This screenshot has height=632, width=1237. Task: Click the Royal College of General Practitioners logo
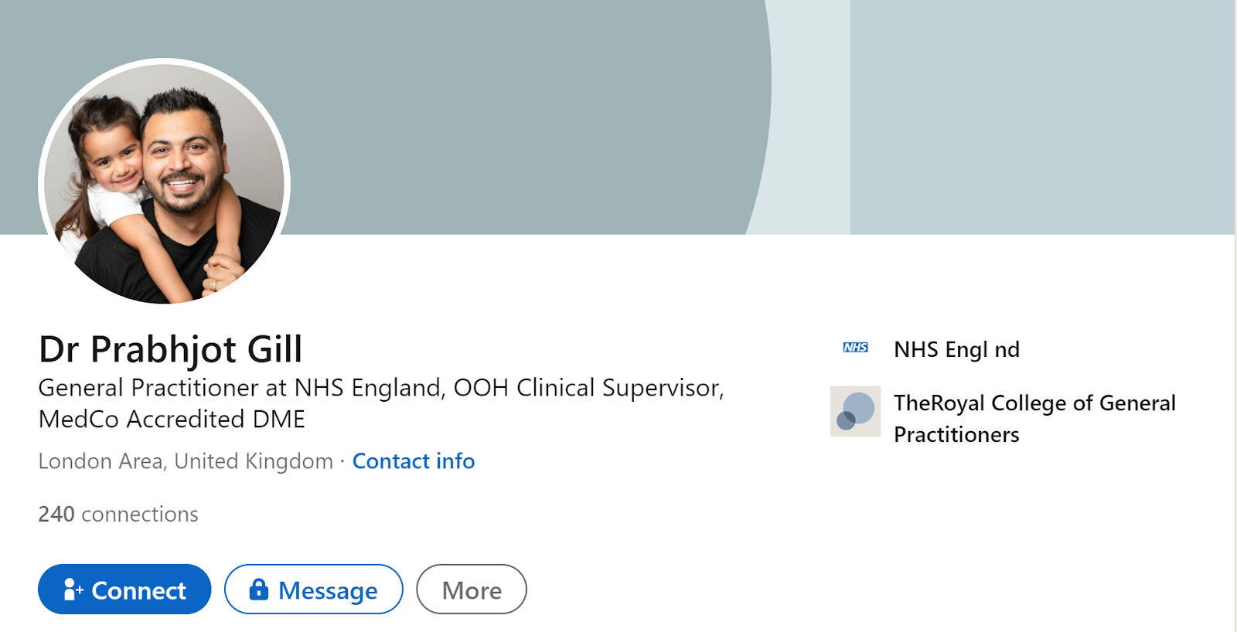[855, 411]
